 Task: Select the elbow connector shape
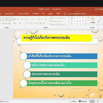pyautogui.click(x=74, y=21)
